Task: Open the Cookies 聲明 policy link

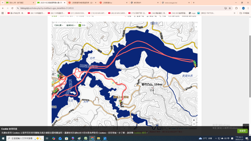Action: click(x=140, y=133)
